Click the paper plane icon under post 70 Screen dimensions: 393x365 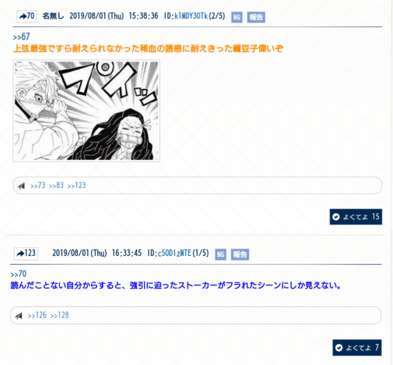pyautogui.click(x=21, y=186)
